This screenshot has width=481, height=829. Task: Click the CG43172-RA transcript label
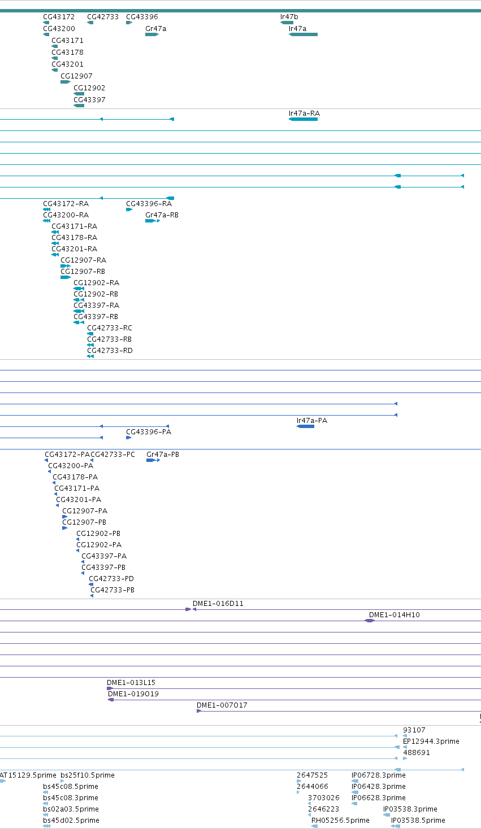[x=66, y=204]
